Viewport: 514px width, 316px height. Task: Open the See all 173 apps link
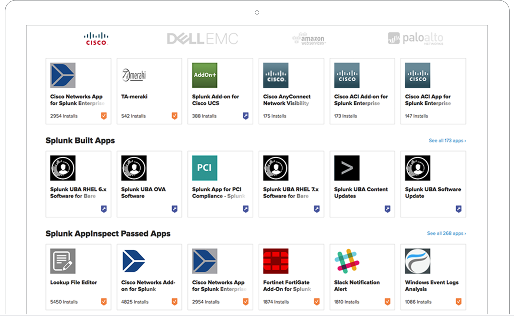point(447,140)
